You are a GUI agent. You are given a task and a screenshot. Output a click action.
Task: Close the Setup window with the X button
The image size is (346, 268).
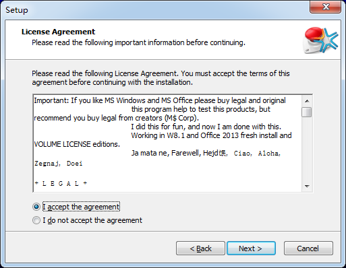point(325,7)
